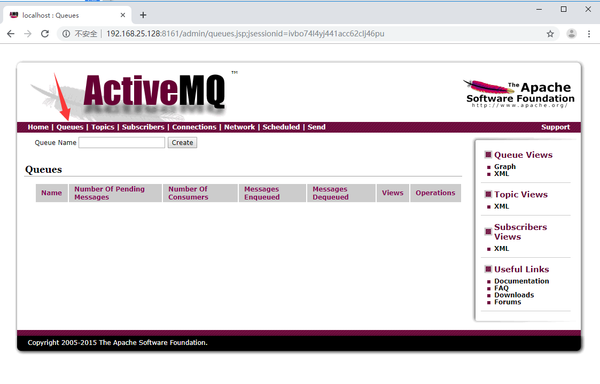The image size is (600, 384).
Task: Click the Topic Views heading
Action: pos(521,195)
